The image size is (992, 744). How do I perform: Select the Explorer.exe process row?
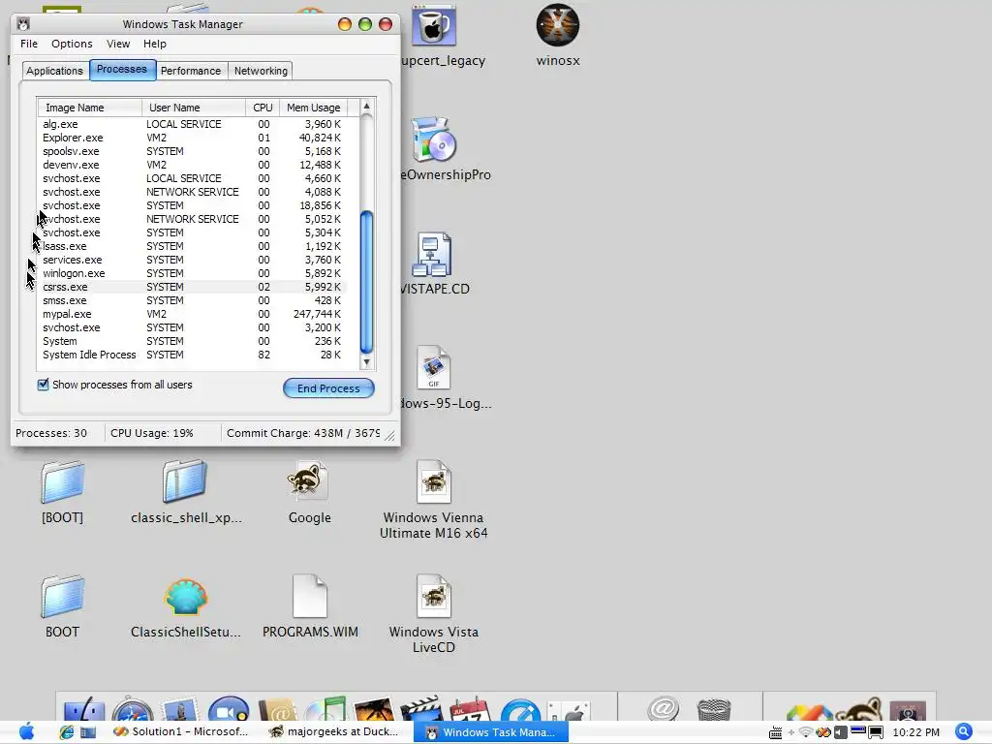click(193, 138)
